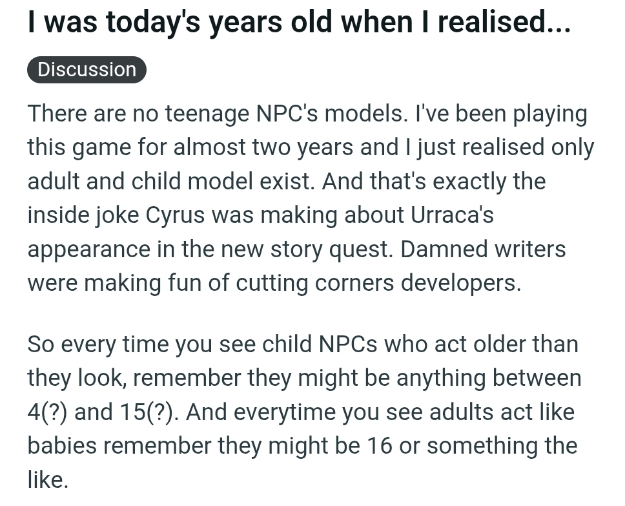The image size is (625, 506).
Task: Click the word 'developers.' ending the first paragraph
Action: tap(461, 283)
